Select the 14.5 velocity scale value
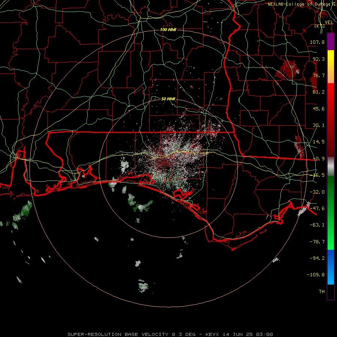Viewport: 337px width, 337px height. coord(319,142)
